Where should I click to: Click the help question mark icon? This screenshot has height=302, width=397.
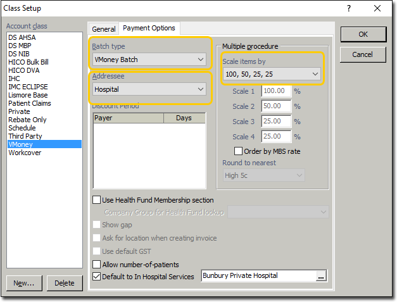349,9
